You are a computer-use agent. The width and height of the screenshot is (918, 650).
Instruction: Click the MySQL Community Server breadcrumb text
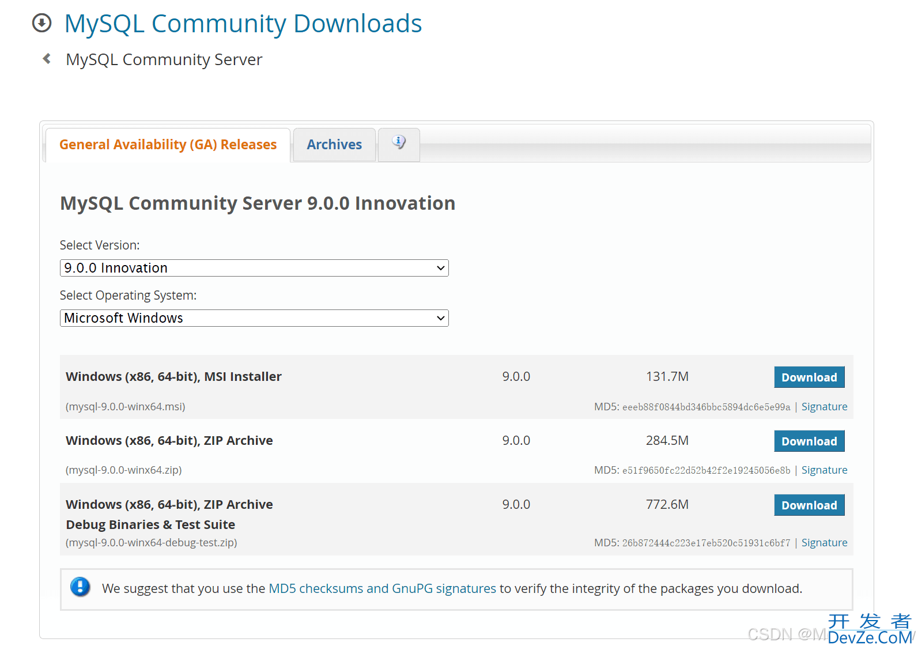tap(164, 59)
